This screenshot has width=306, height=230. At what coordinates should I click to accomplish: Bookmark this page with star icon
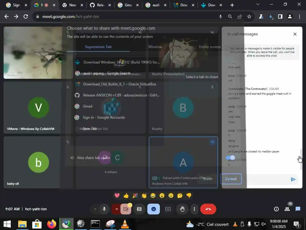tap(249, 17)
